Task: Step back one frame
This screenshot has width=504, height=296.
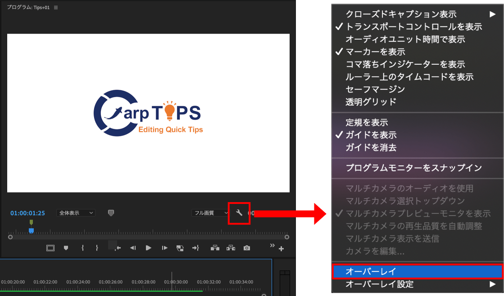Action: click(x=133, y=248)
